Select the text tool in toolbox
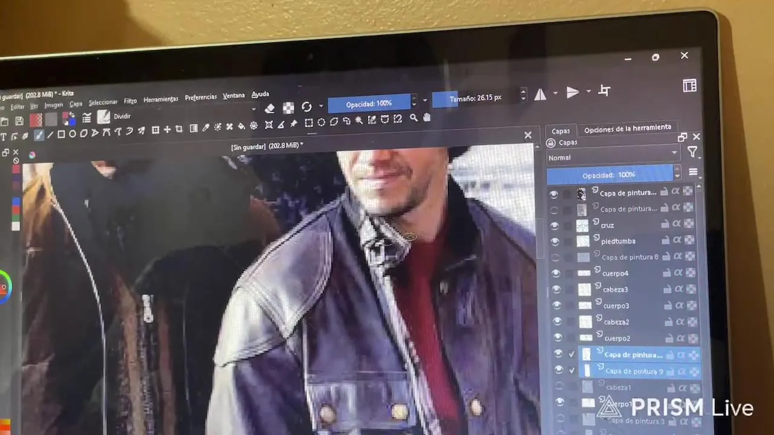This screenshot has width=774, height=435. point(4,137)
